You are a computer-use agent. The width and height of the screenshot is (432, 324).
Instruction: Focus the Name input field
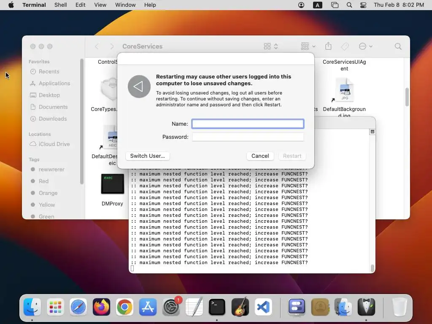248,124
